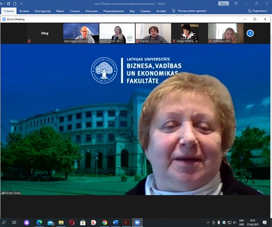Switch to the Рецензирование tab
The width and height of the screenshot is (272, 227).
[x=114, y=11]
